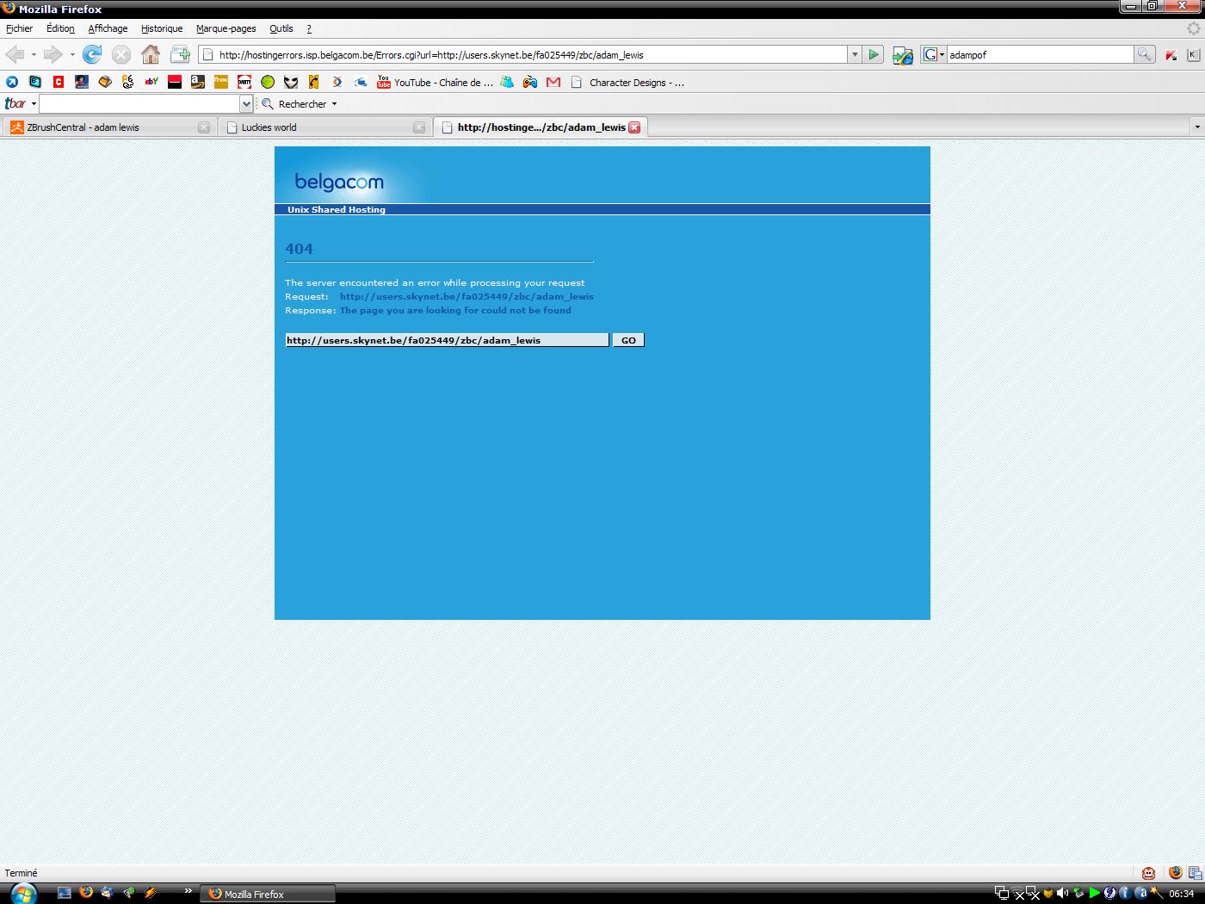Open the YouTube - Chaîne de bookmark
The height and width of the screenshot is (904, 1205).
point(435,83)
